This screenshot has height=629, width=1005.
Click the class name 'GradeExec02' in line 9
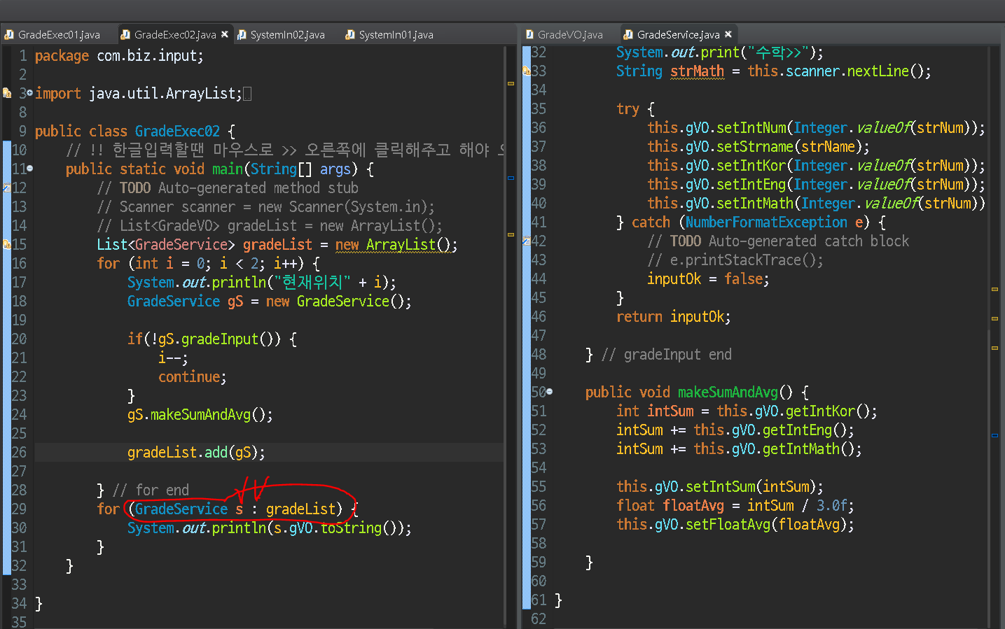click(x=177, y=132)
